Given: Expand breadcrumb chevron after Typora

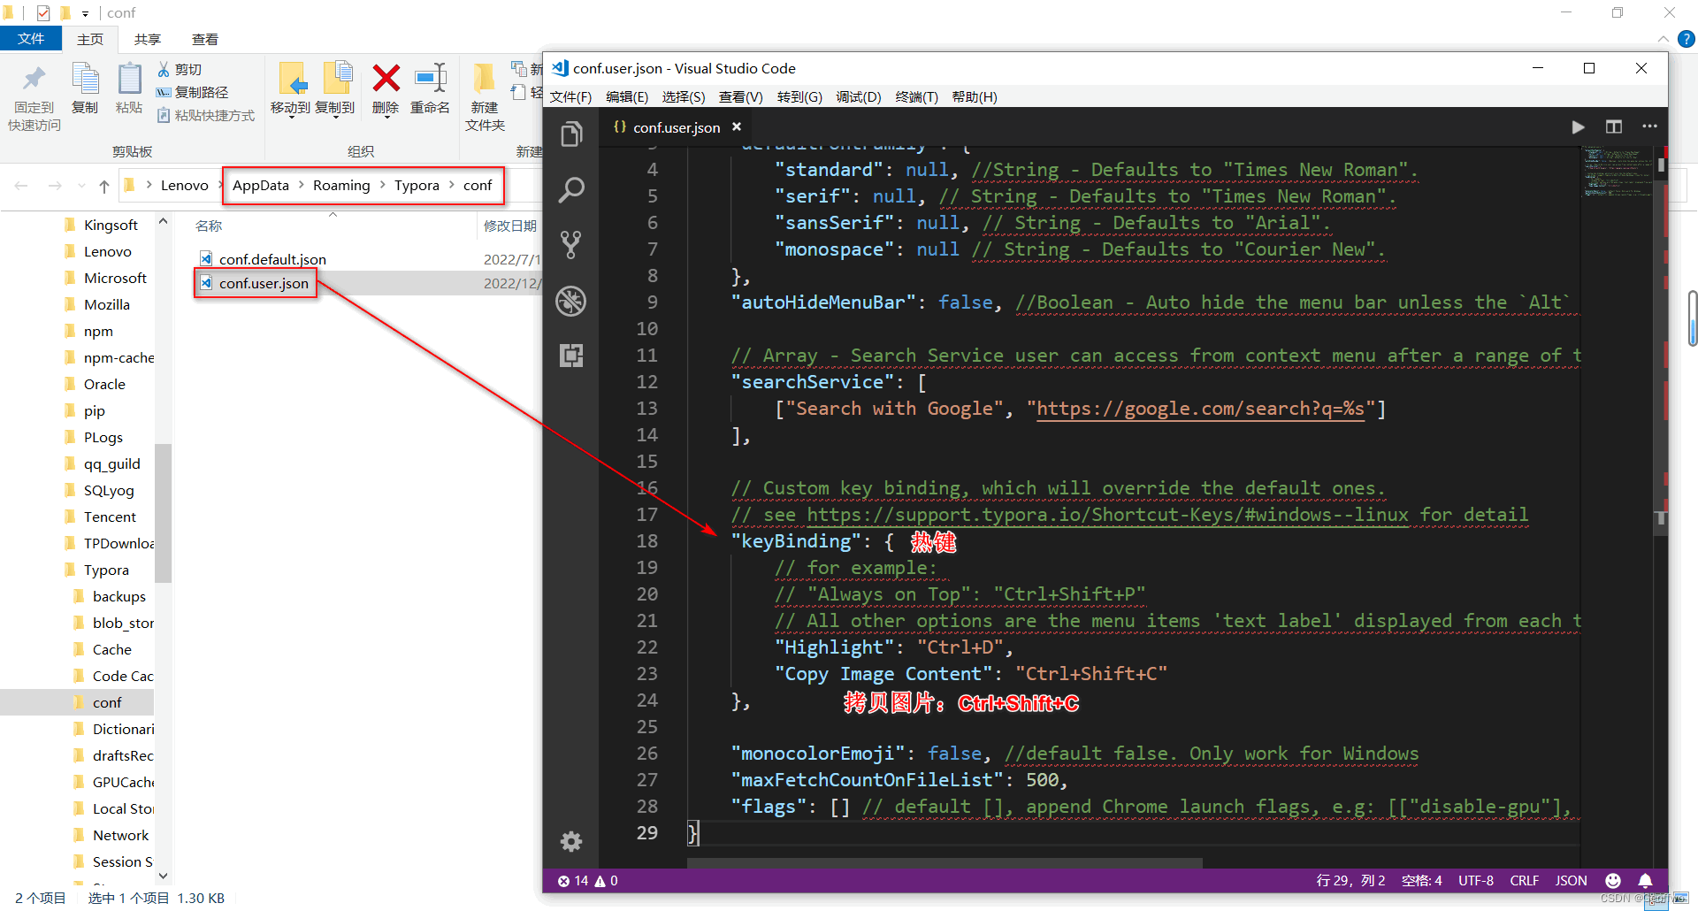Looking at the screenshot, I should click(x=452, y=185).
